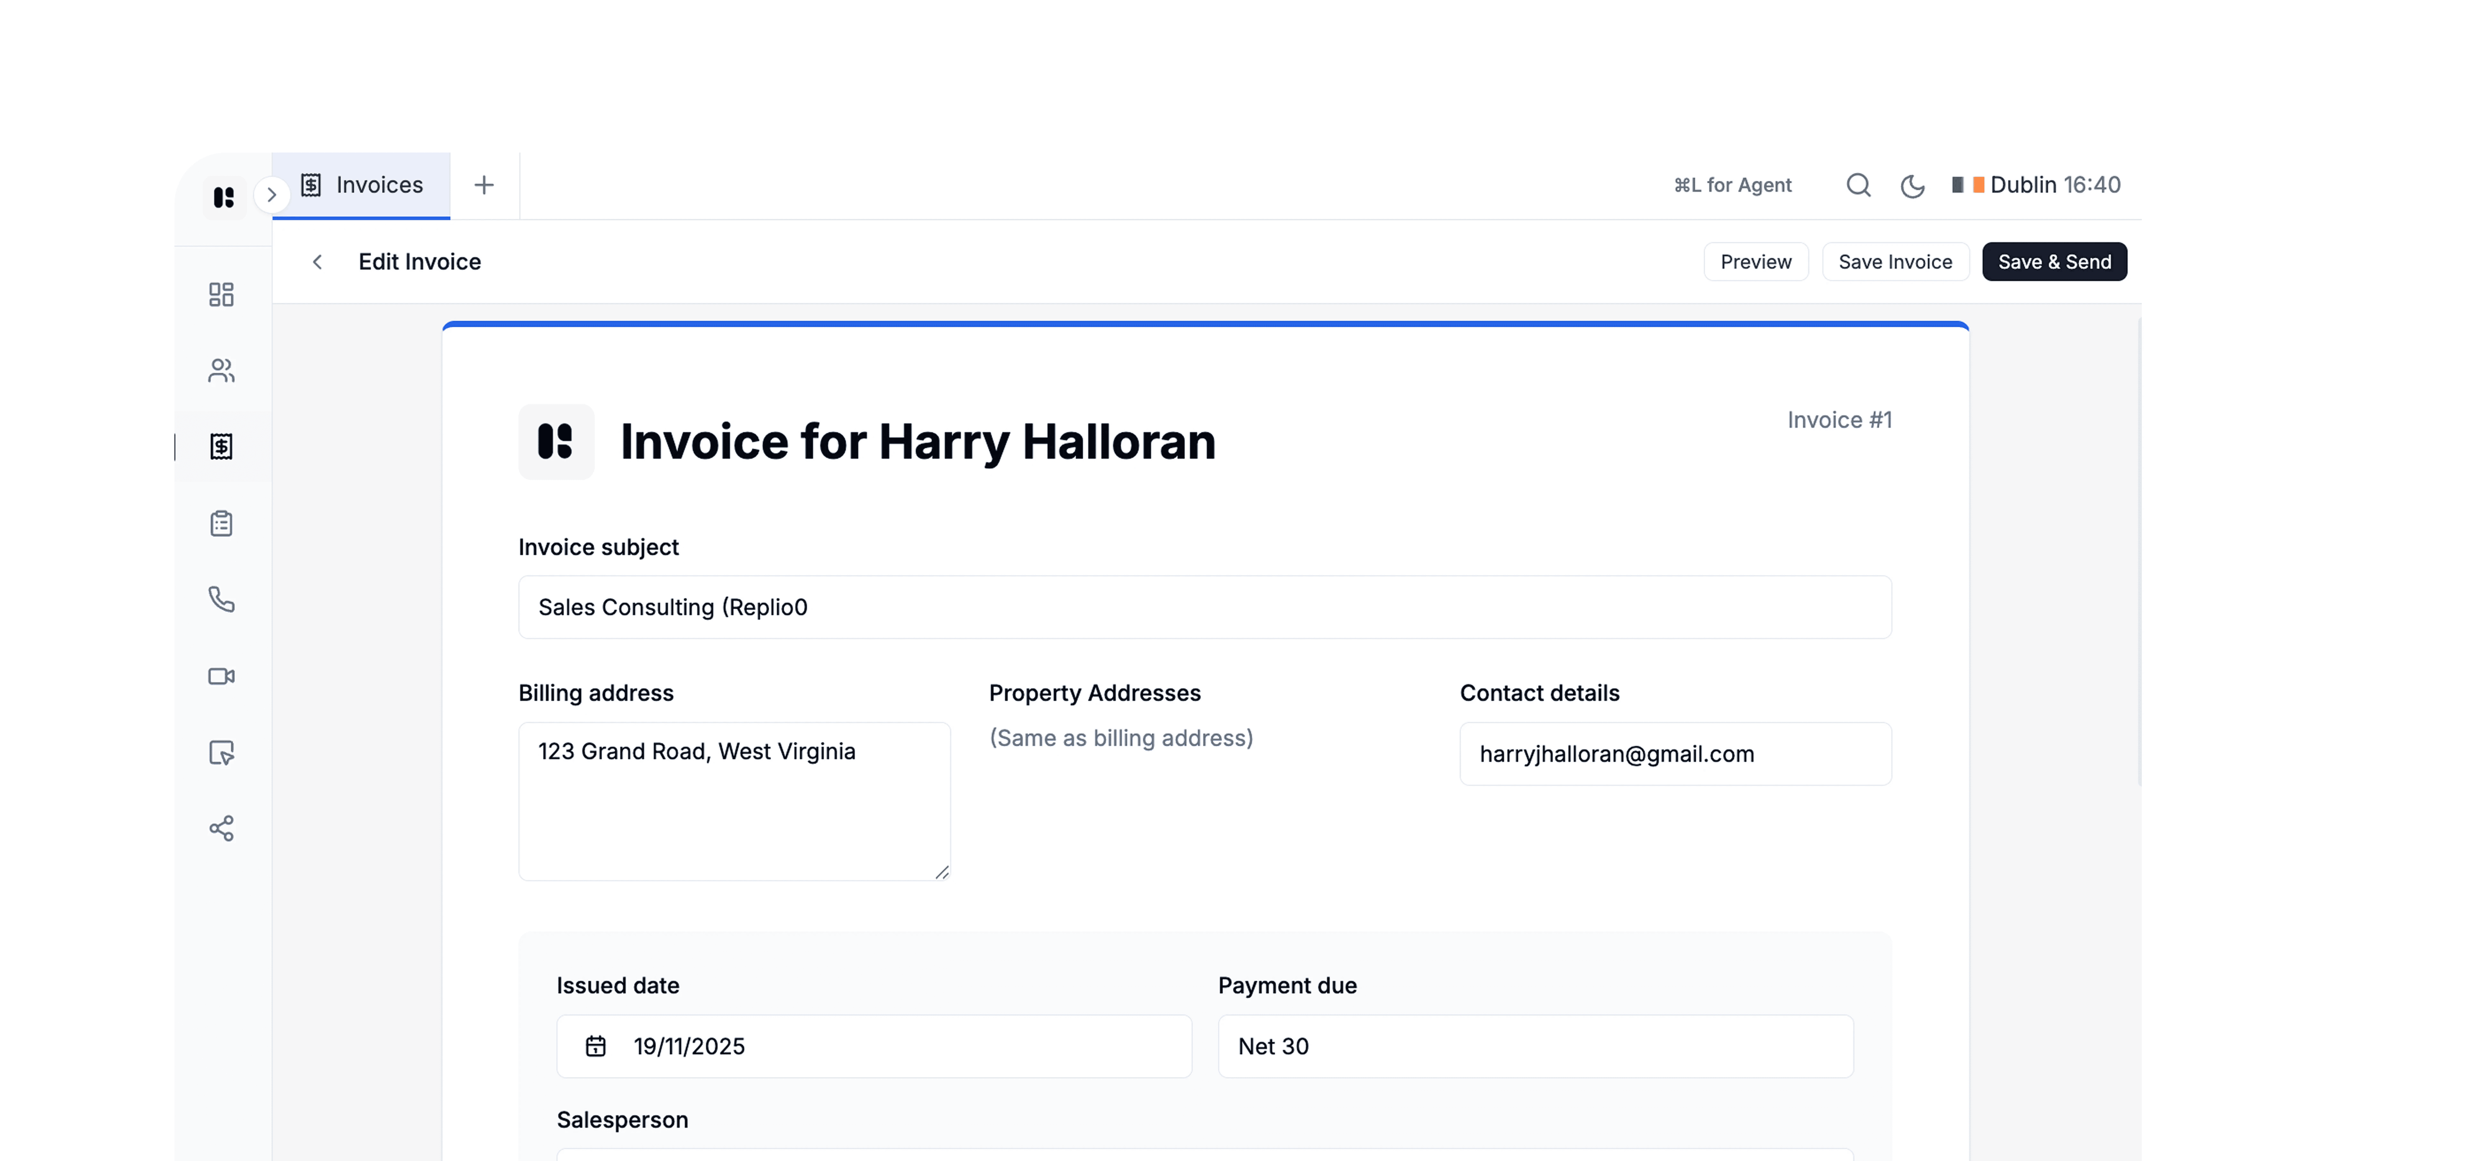Open the video camera icon in sidebar
The width and height of the screenshot is (2465, 1161).
tap(221, 676)
